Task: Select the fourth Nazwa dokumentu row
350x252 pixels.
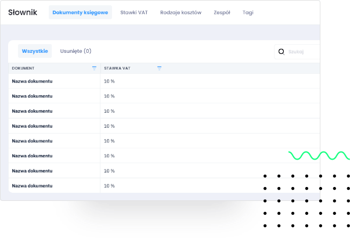Action: [33, 126]
